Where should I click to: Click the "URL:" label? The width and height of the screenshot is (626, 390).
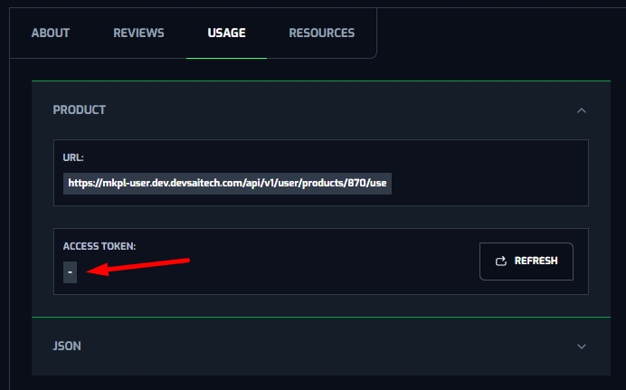(73, 157)
